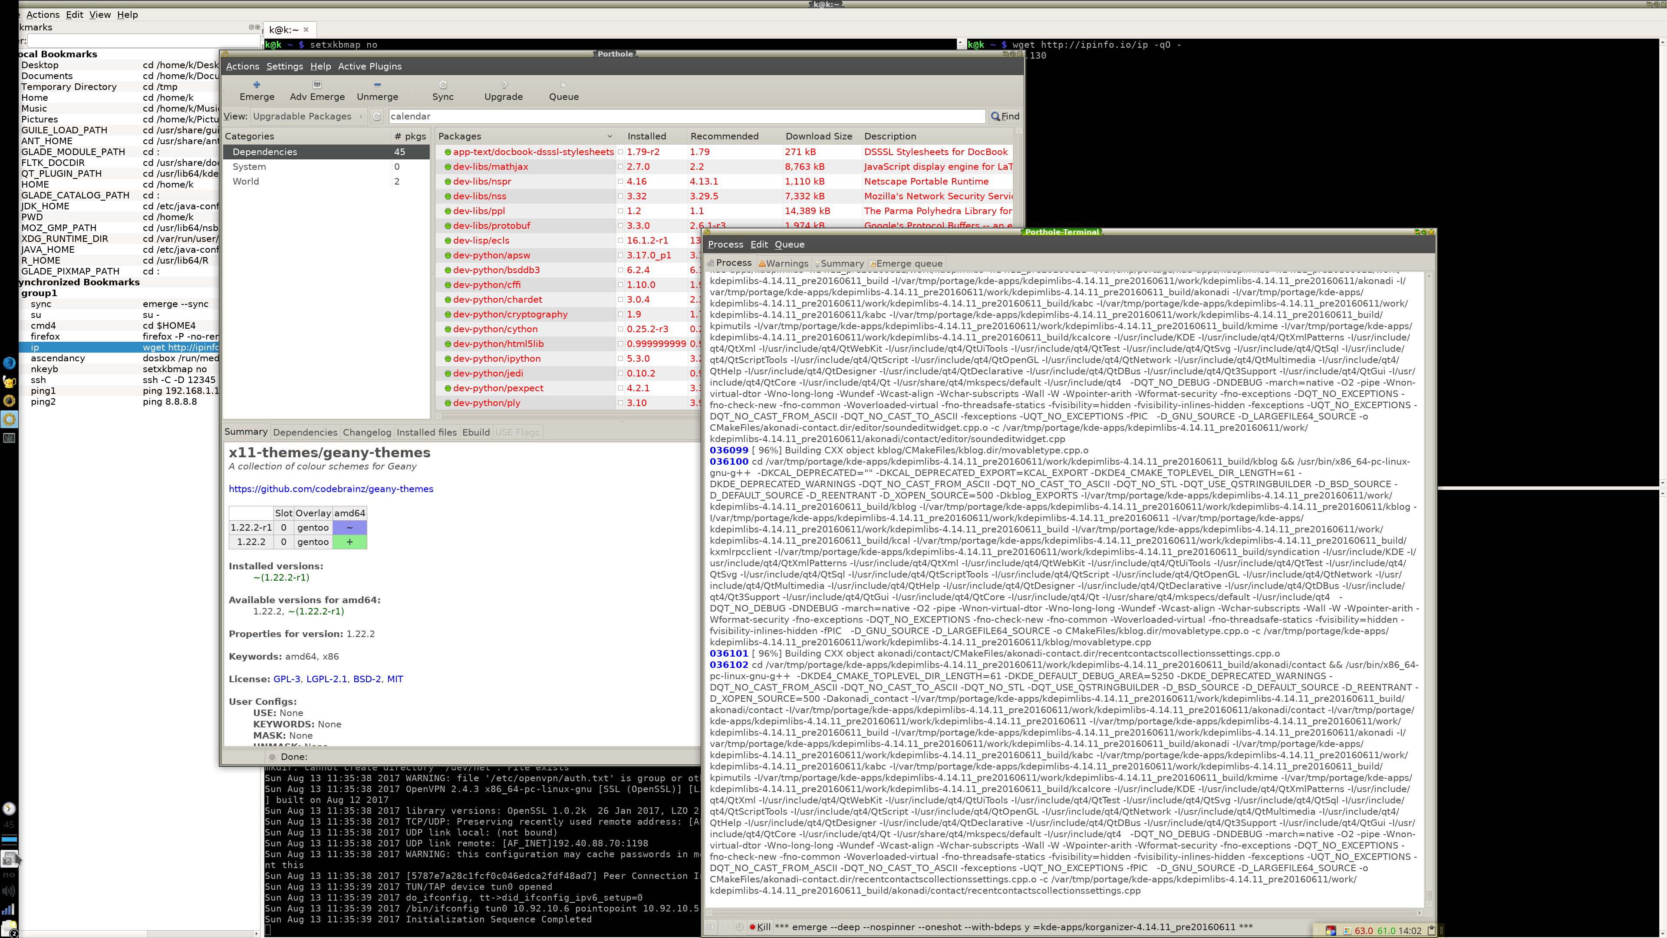Screen dimensions: 1667x938
Task: Click the play icon in Porthole-Terminal status bar
Action: pyautogui.click(x=725, y=927)
